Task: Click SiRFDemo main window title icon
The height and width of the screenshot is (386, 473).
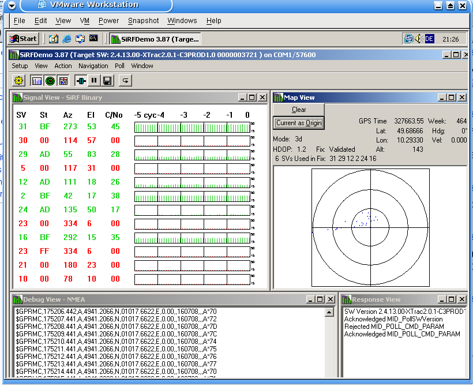Action: tap(14, 55)
